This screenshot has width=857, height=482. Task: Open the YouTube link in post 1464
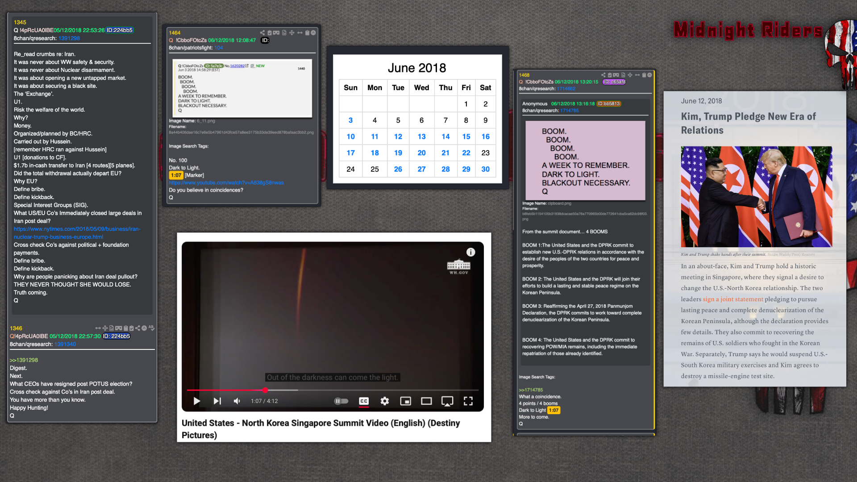(226, 183)
